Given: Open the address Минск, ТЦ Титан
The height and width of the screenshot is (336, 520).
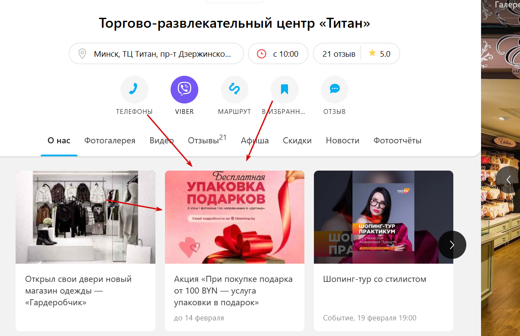Looking at the screenshot, I should (156, 54).
